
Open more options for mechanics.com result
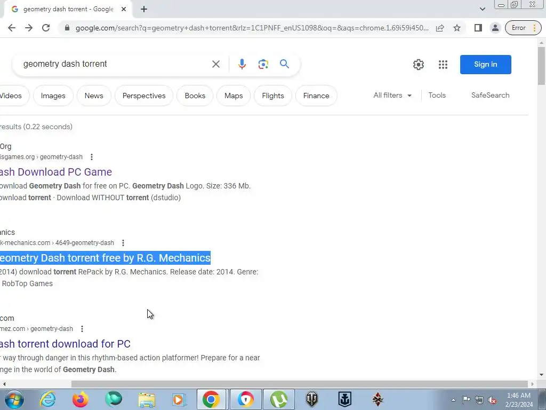point(123,243)
